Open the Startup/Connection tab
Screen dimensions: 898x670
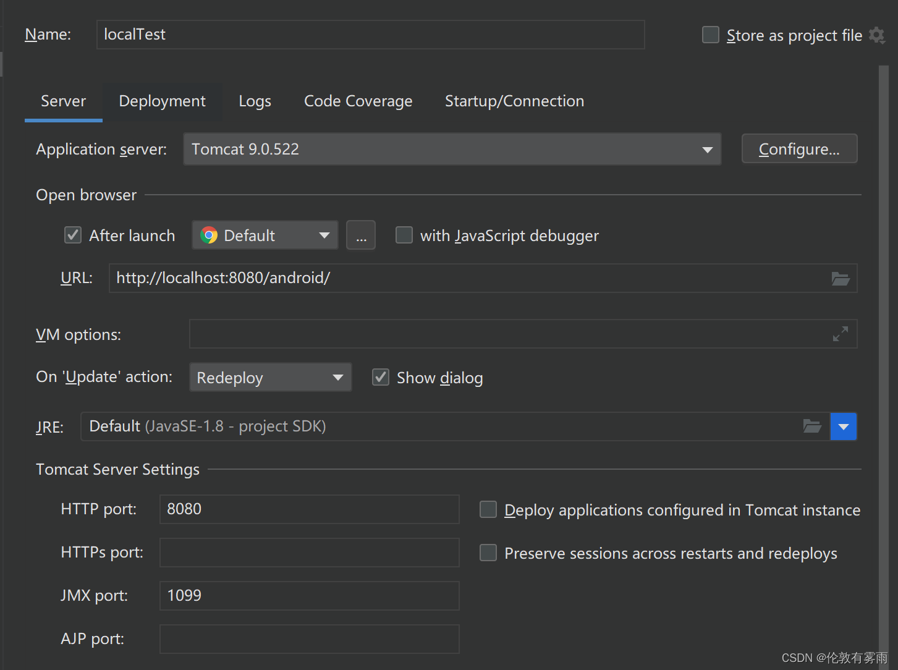[514, 101]
